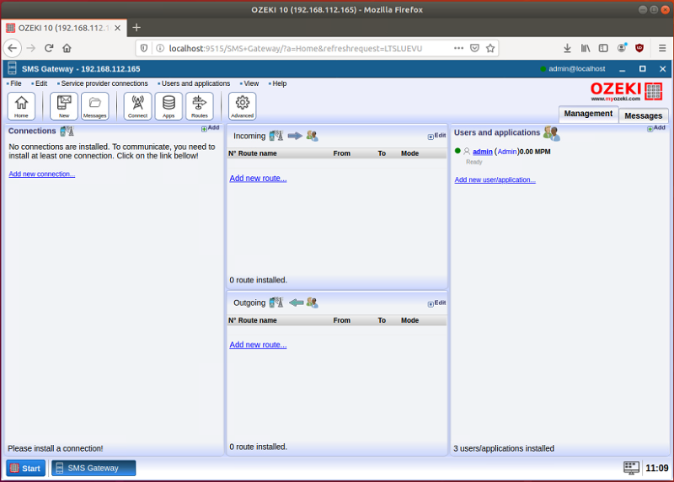674x482 pixels.
Task: Open the Help menu
Action: (280, 83)
